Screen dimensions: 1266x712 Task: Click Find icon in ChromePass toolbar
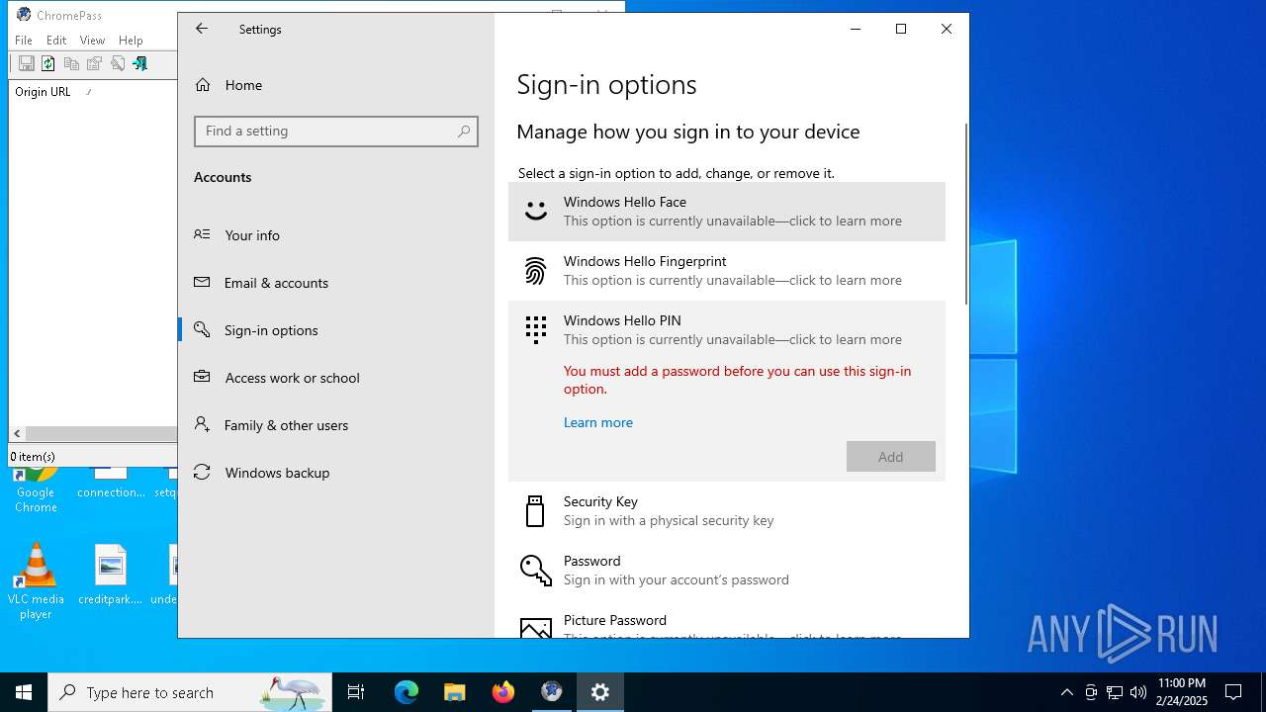point(118,63)
